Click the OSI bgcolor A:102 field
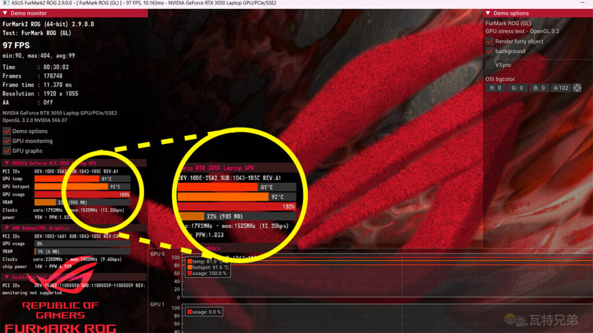Image resolution: width=593 pixels, height=333 pixels. [561, 88]
